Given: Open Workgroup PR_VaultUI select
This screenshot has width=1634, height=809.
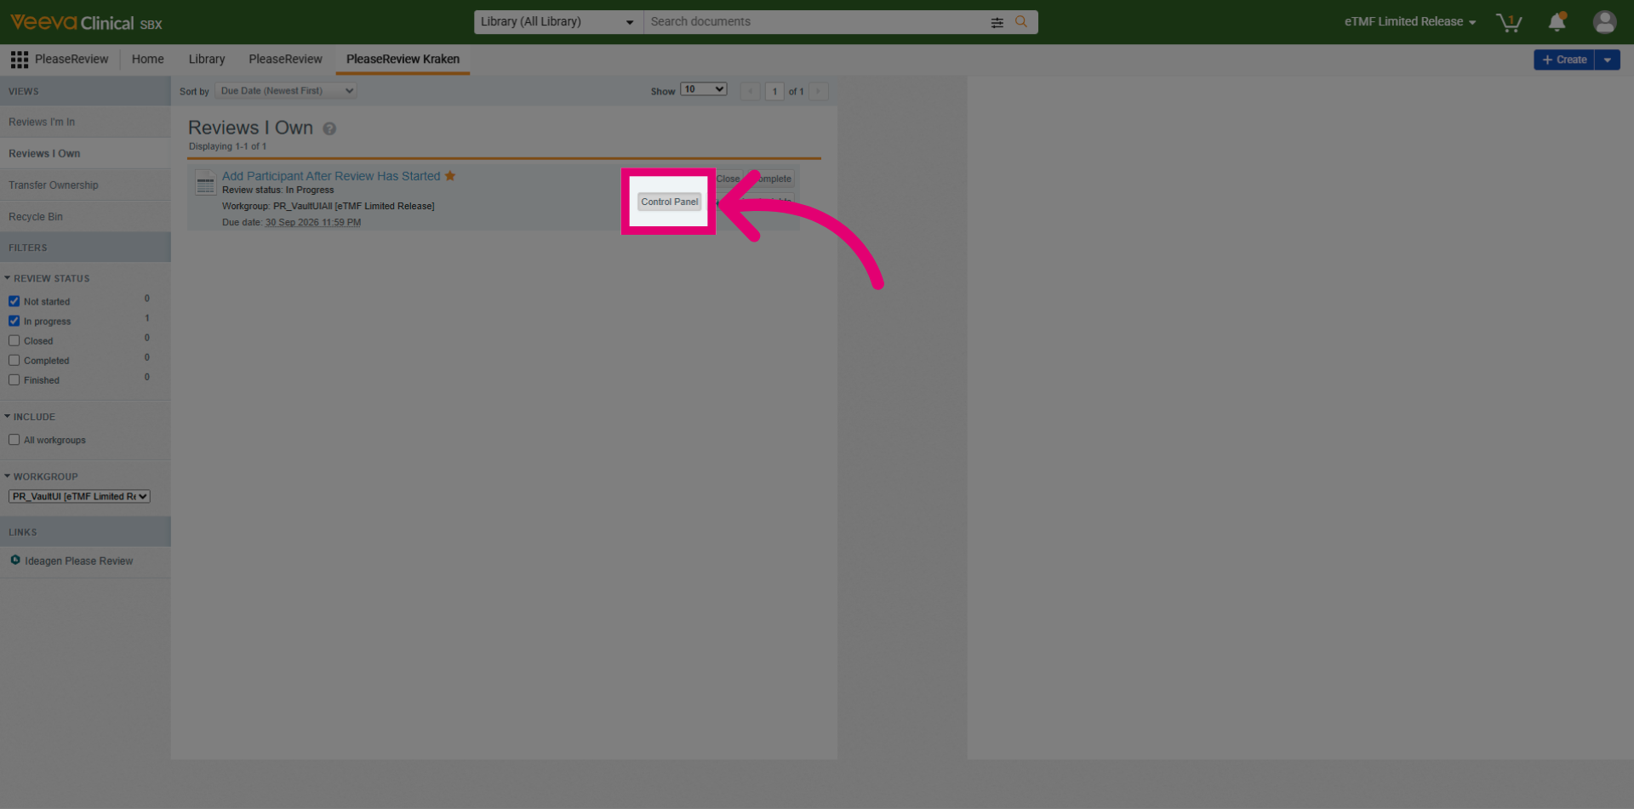Looking at the screenshot, I should point(79,497).
